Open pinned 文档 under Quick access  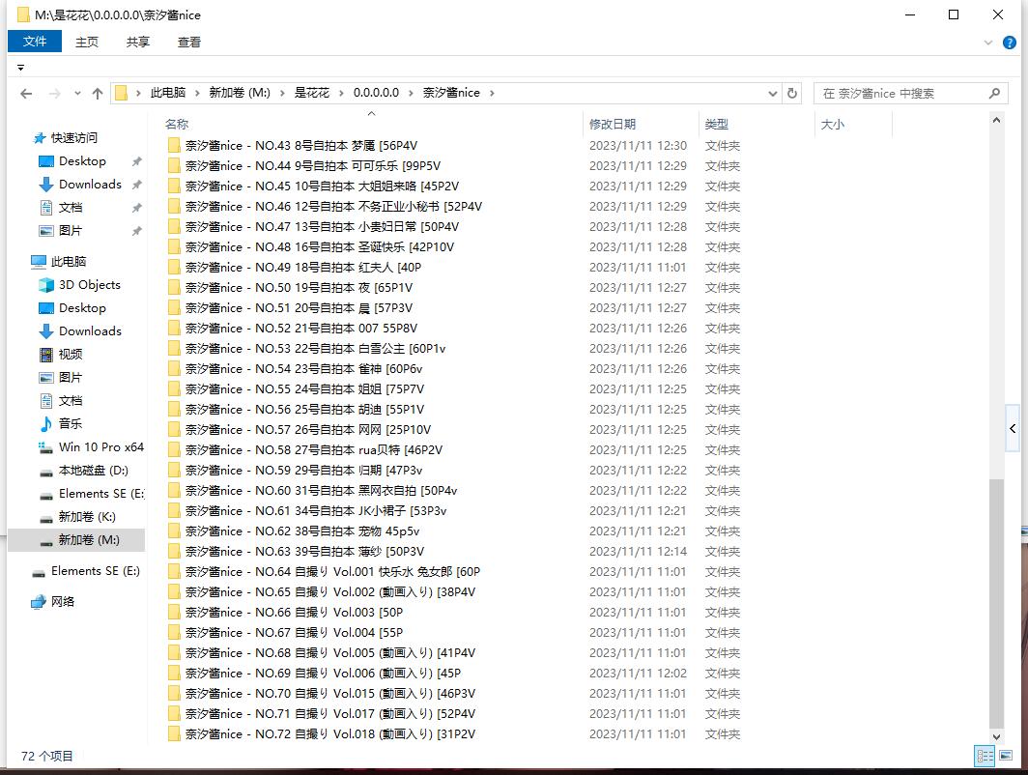click(71, 207)
